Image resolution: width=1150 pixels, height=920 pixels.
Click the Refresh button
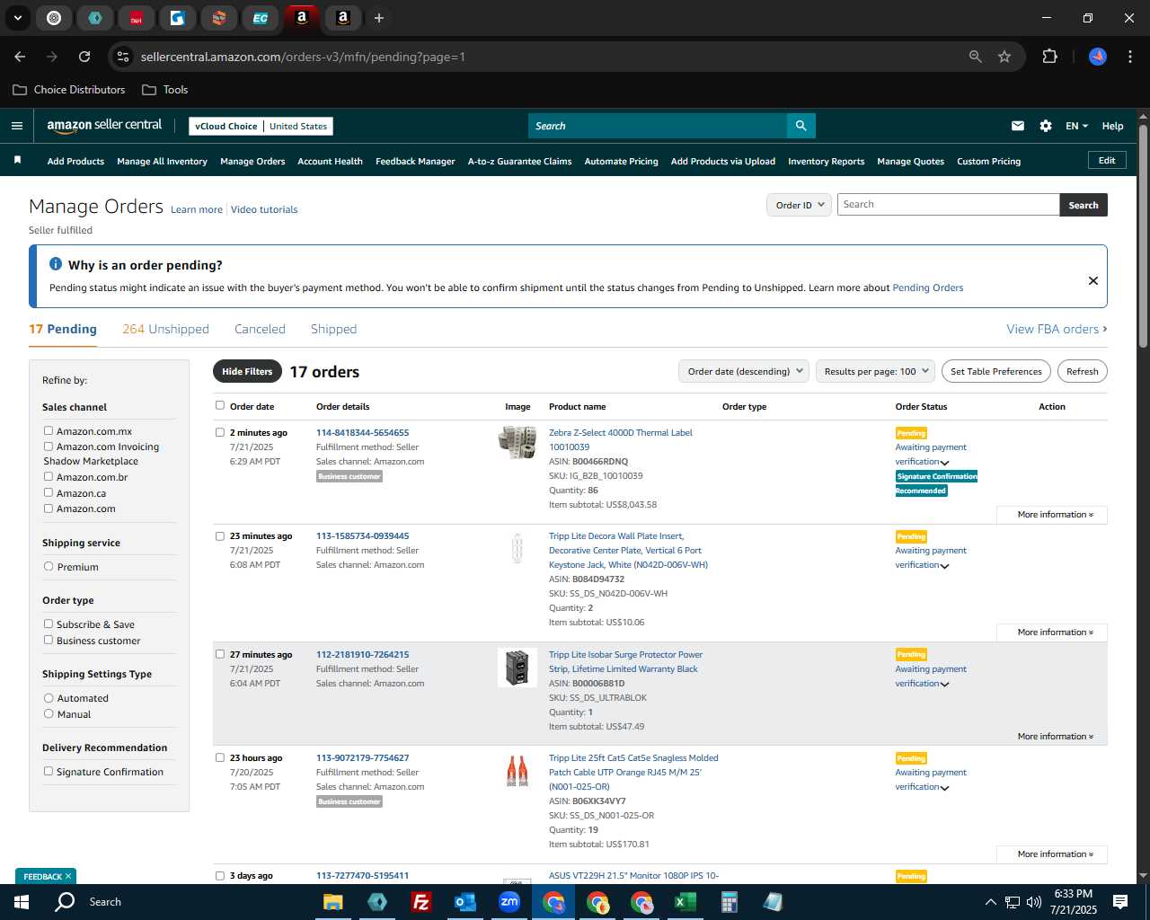tap(1082, 371)
